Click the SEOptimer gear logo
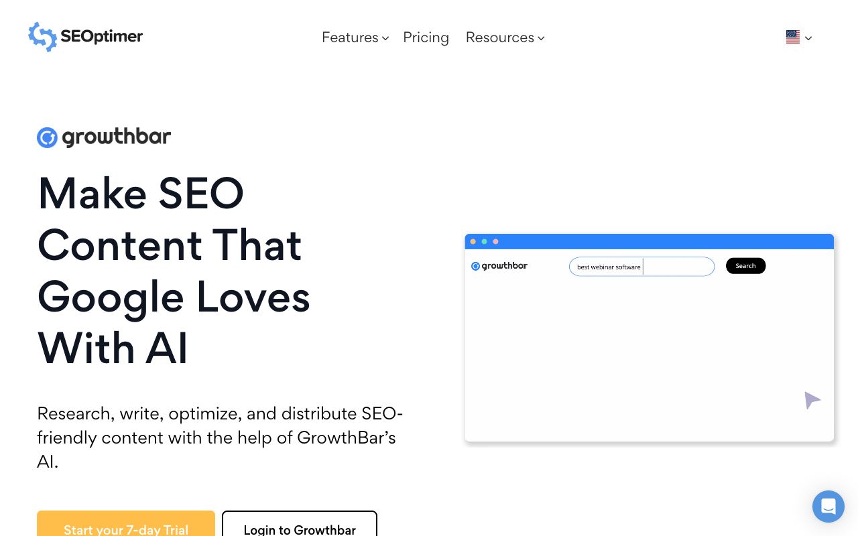Image resolution: width=858 pixels, height=536 pixels. click(85, 37)
